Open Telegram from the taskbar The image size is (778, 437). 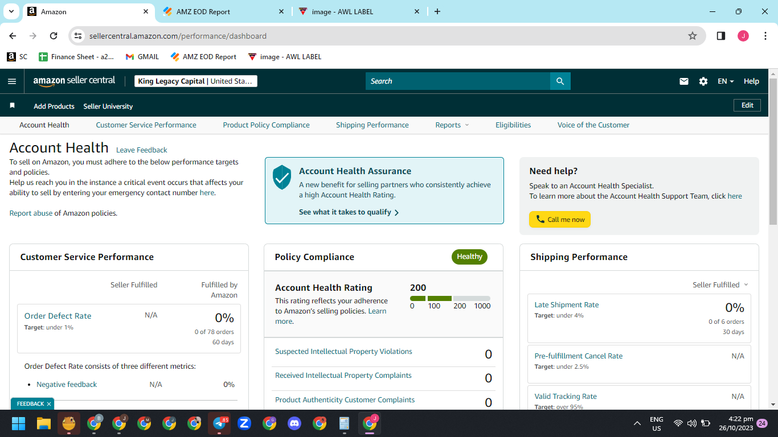click(x=219, y=423)
